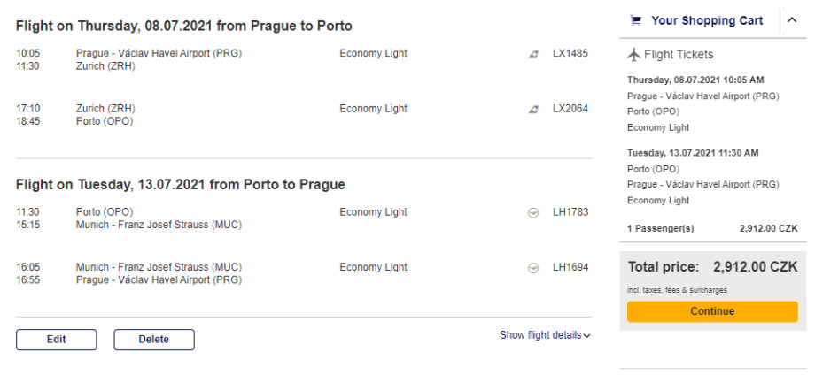
Task: Click the airplane icon beside Flight Tickets
Action: pos(633,55)
